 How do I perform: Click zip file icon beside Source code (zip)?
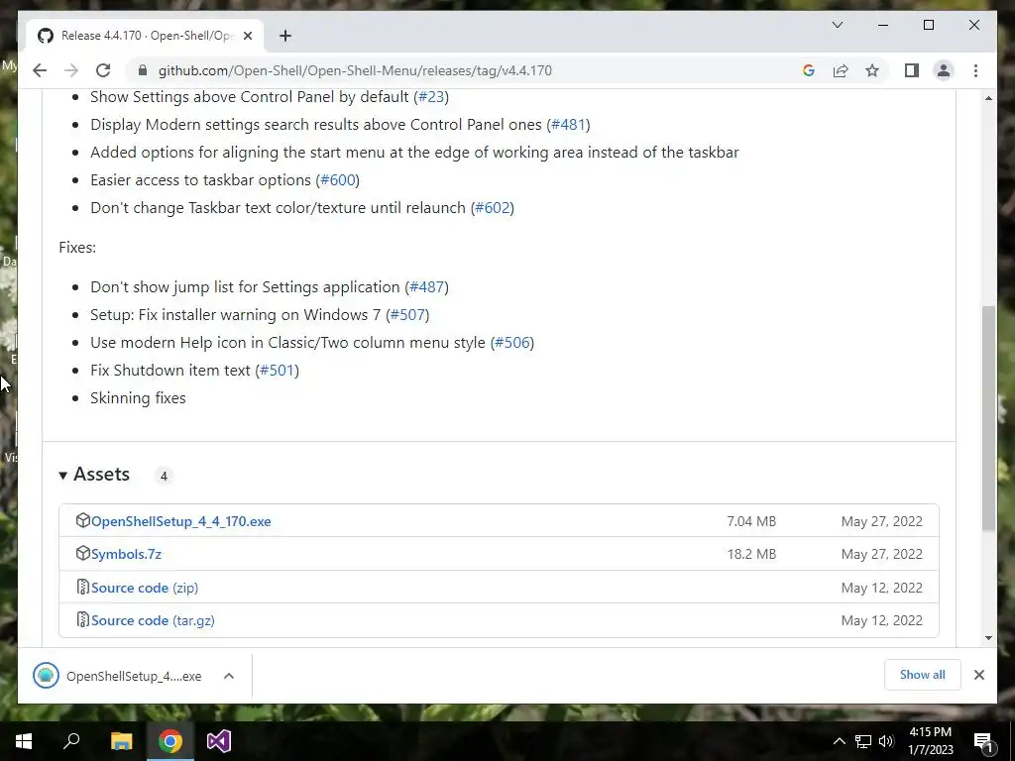tap(83, 587)
